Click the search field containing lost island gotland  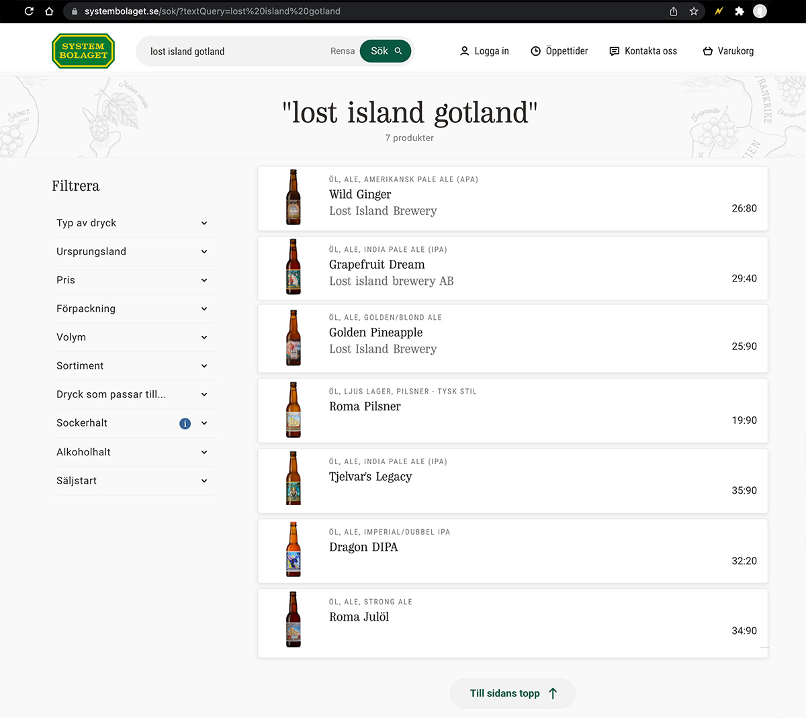tap(235, 51)
